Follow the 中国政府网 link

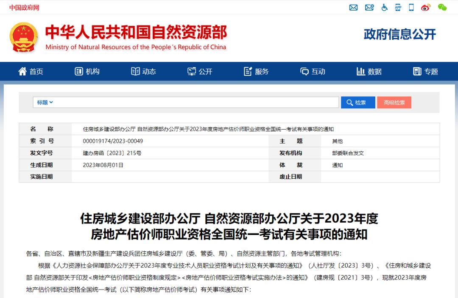24,7
